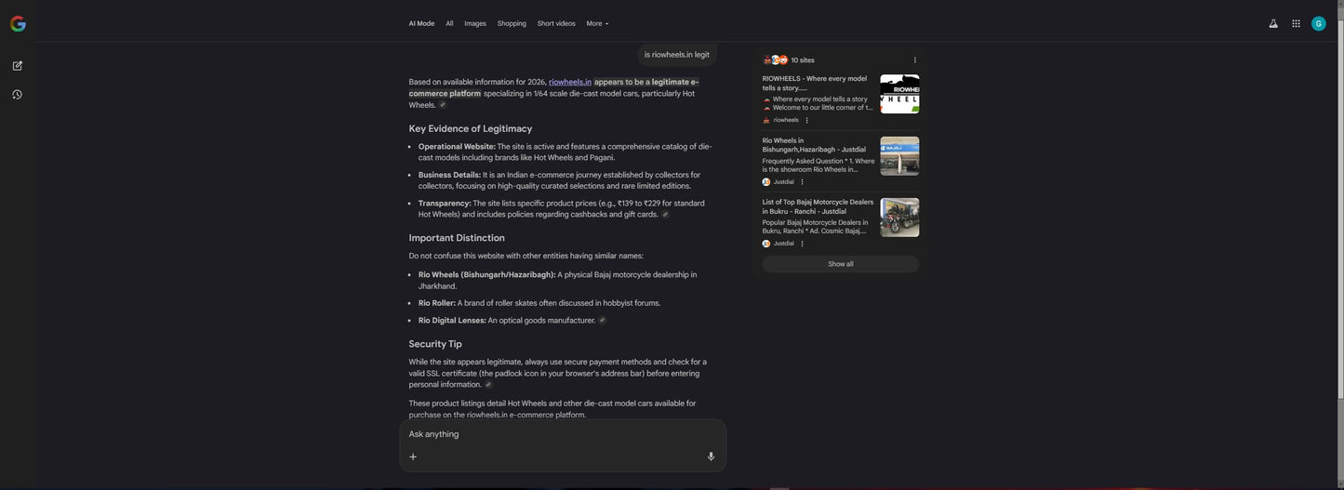Open the Google account avatar
The width and height of the screenshot is (1344, 490).
pyautogui.click(x=1319, y=23)
